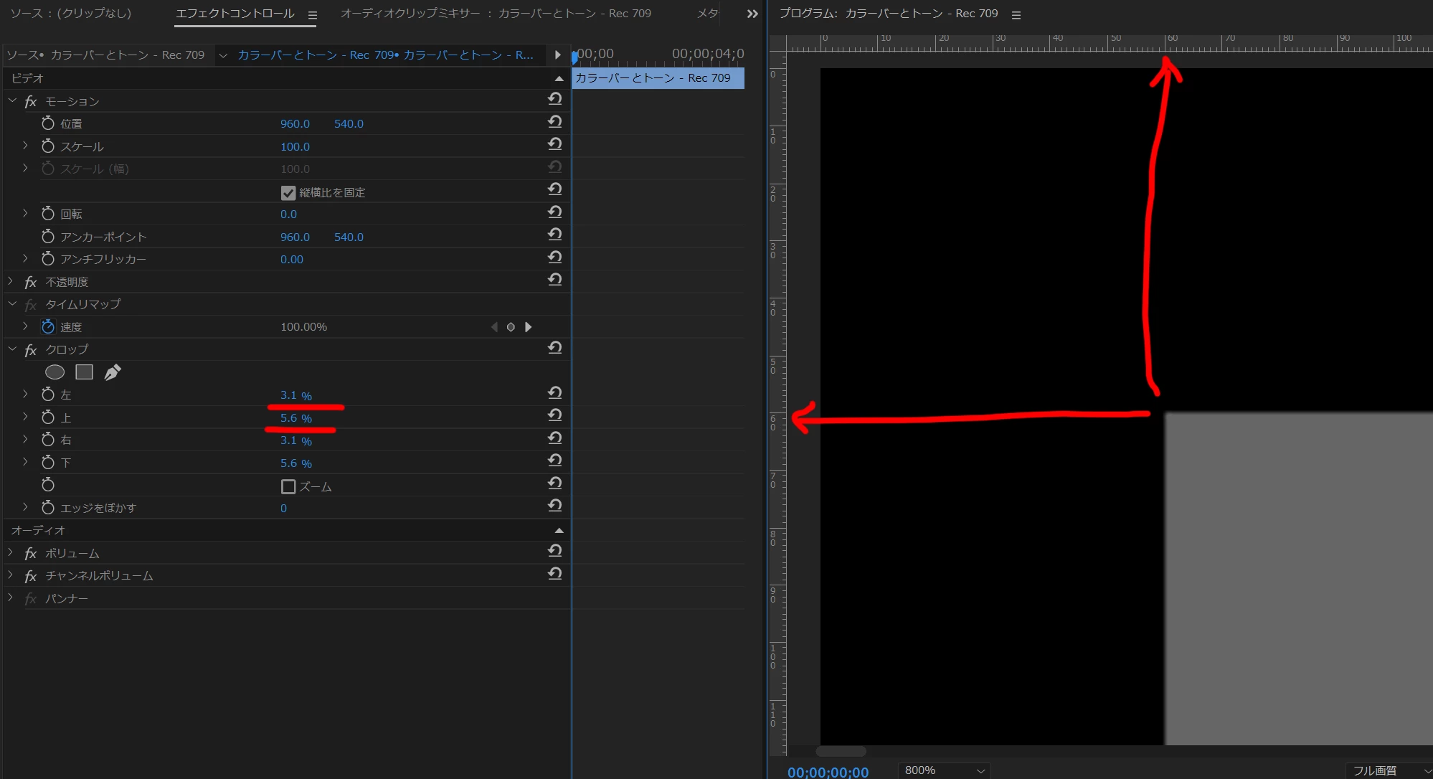Reset the チャンネルボリューム effect
This screenshot has width=1433, height=779.
click(554, 574)
